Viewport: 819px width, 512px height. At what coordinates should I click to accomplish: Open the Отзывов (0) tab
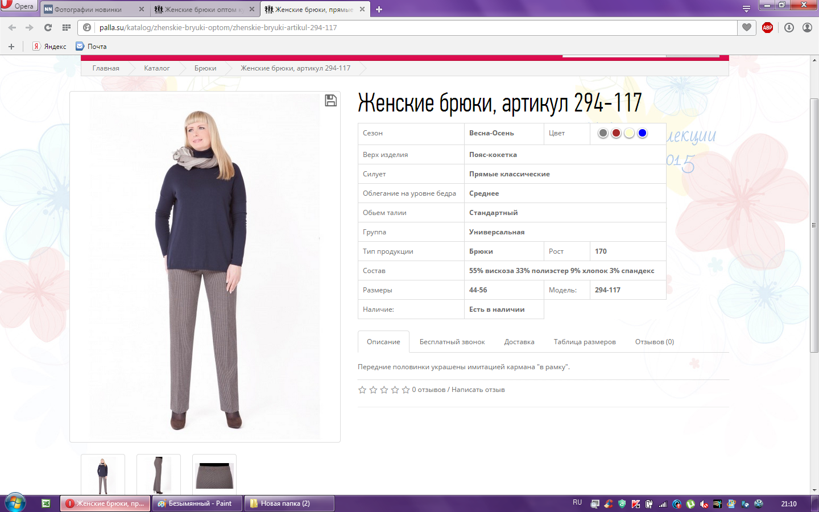[x=655, y=342]
